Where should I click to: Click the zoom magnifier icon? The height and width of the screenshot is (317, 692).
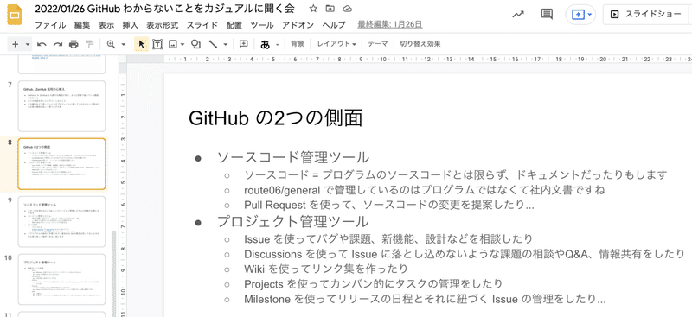pos(111,44)
